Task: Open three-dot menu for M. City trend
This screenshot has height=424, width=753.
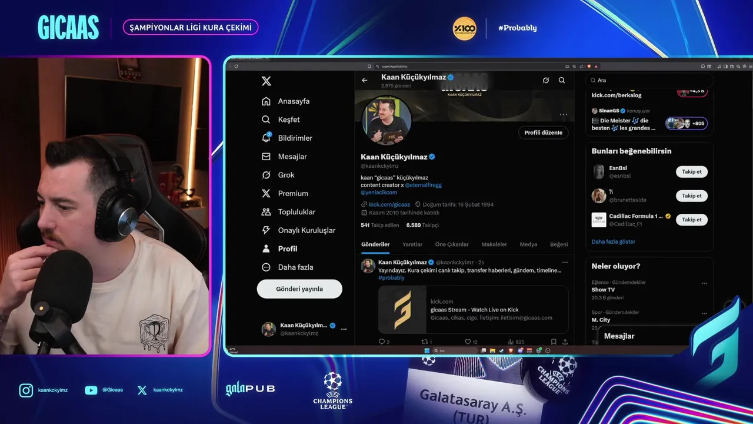Action: click(704, 313)
